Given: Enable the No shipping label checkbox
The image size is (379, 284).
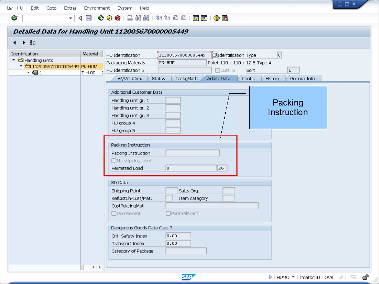Looking at the screenshot, I should tap(114, 160).
